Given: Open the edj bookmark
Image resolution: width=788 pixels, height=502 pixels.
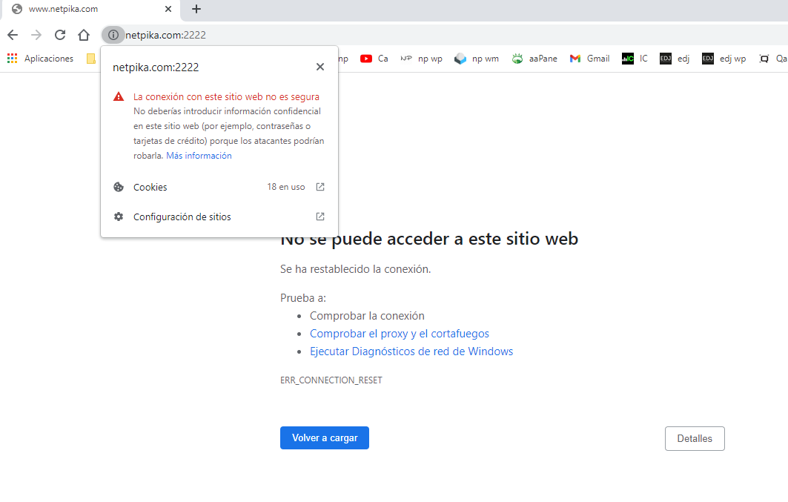Looking at the screenshot, I should pyautogui.click(x=675, y=59).
